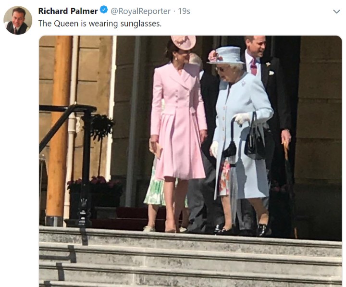The image size is (346, 287).
Task: Click the grey stone steps in photo
Action: [x=190, y=257]
